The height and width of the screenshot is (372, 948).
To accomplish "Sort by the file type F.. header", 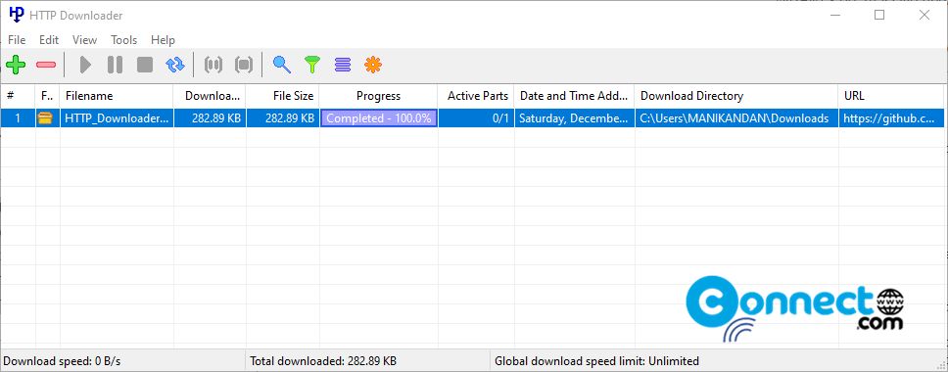I will point(48,96).
